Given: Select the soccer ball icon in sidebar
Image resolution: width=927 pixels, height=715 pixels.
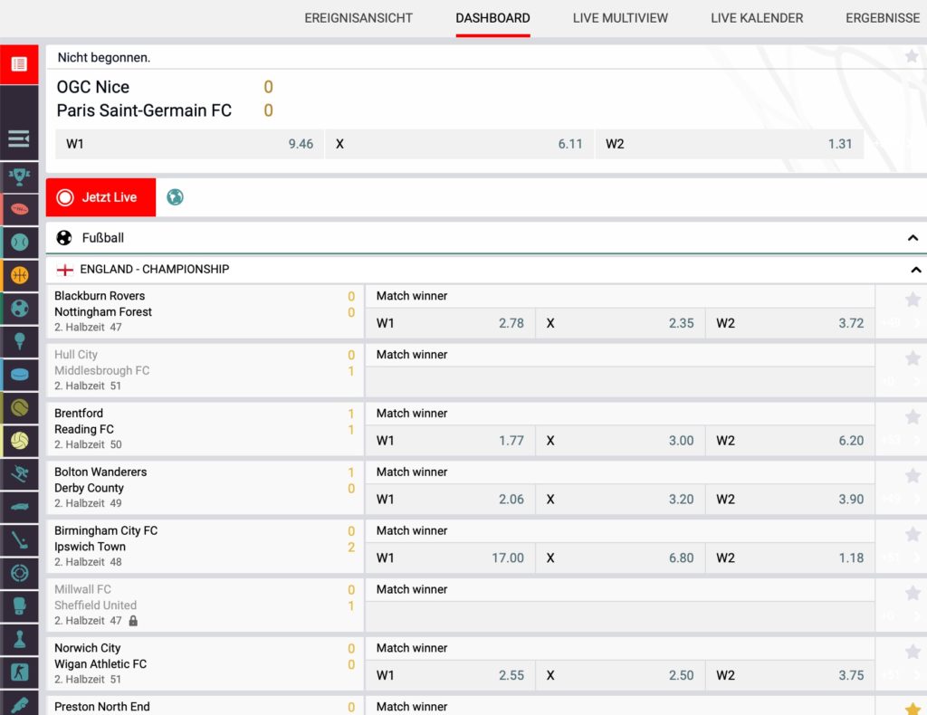Looking at the screenshot, I should click(x=19, y=309).
